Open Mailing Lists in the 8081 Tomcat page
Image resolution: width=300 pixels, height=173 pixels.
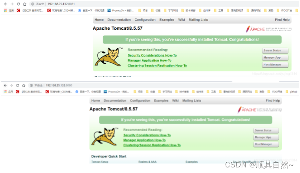tap(198, 19)
